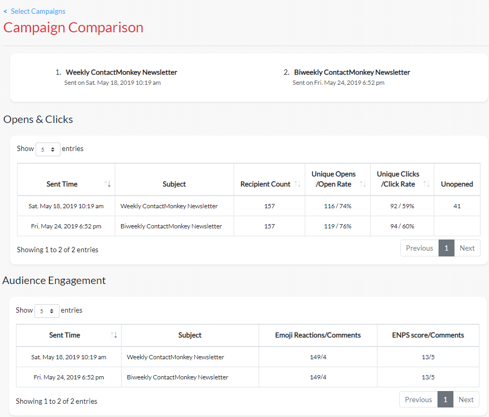Click 'Sent on Sat. May 18, 2019 10:19 am'
Viewport: 489px width, 417px height.
click(112, 83)
